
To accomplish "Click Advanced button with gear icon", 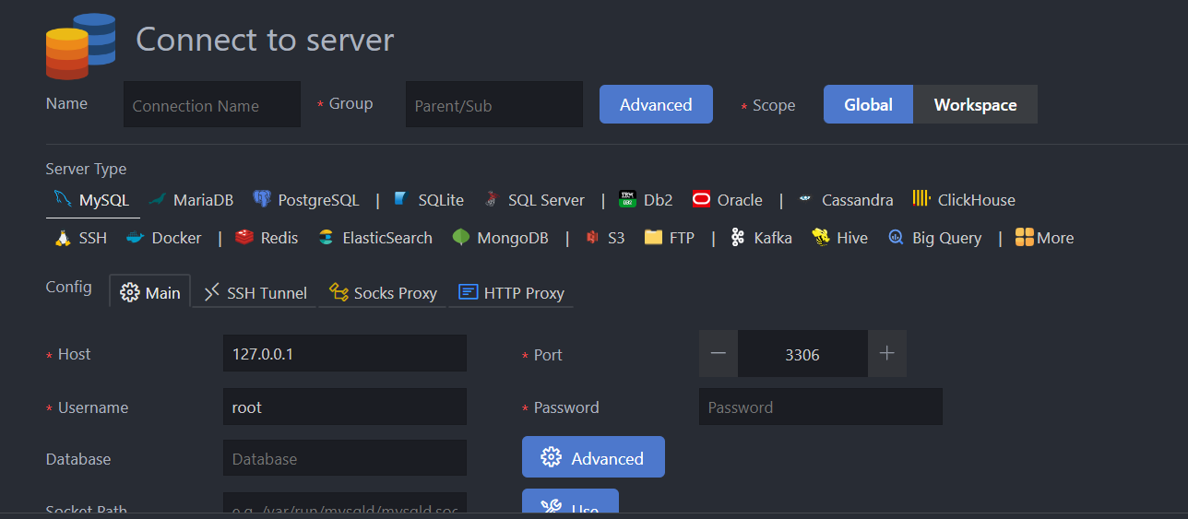I will [x=593, y=457].
